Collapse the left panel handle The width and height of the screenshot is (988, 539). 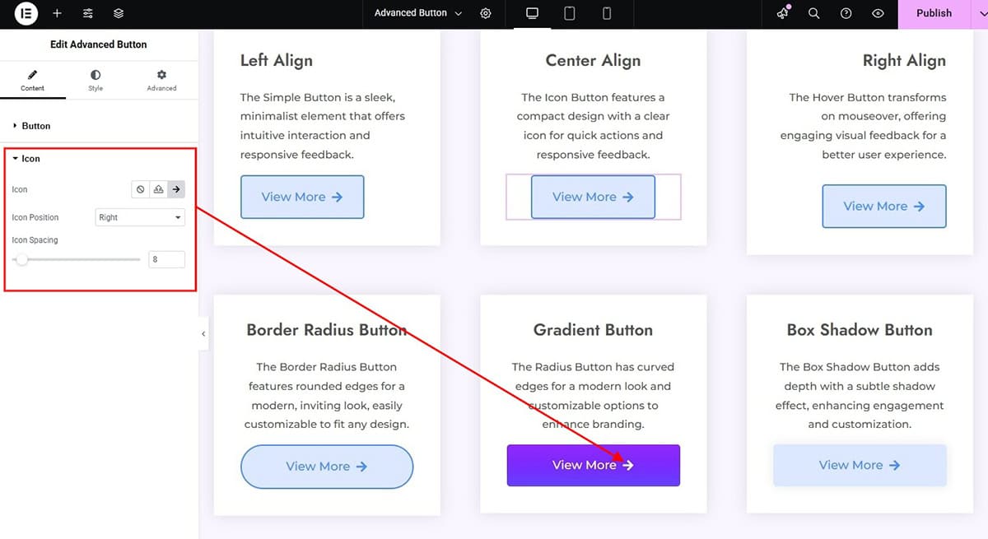pos(203,334)
